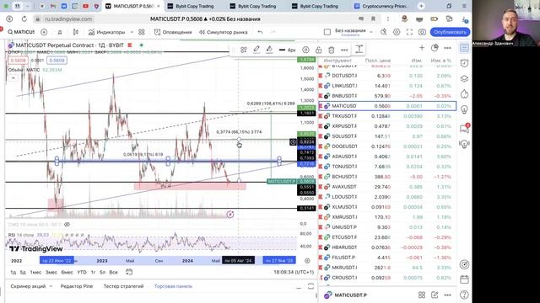The image size is (540, 303).
Task: Add a symbol to watchlist with plus icon
Action: point(422,48)
